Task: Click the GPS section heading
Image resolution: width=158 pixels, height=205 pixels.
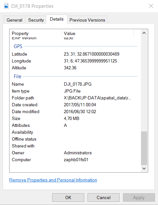Action: point(18,46)
